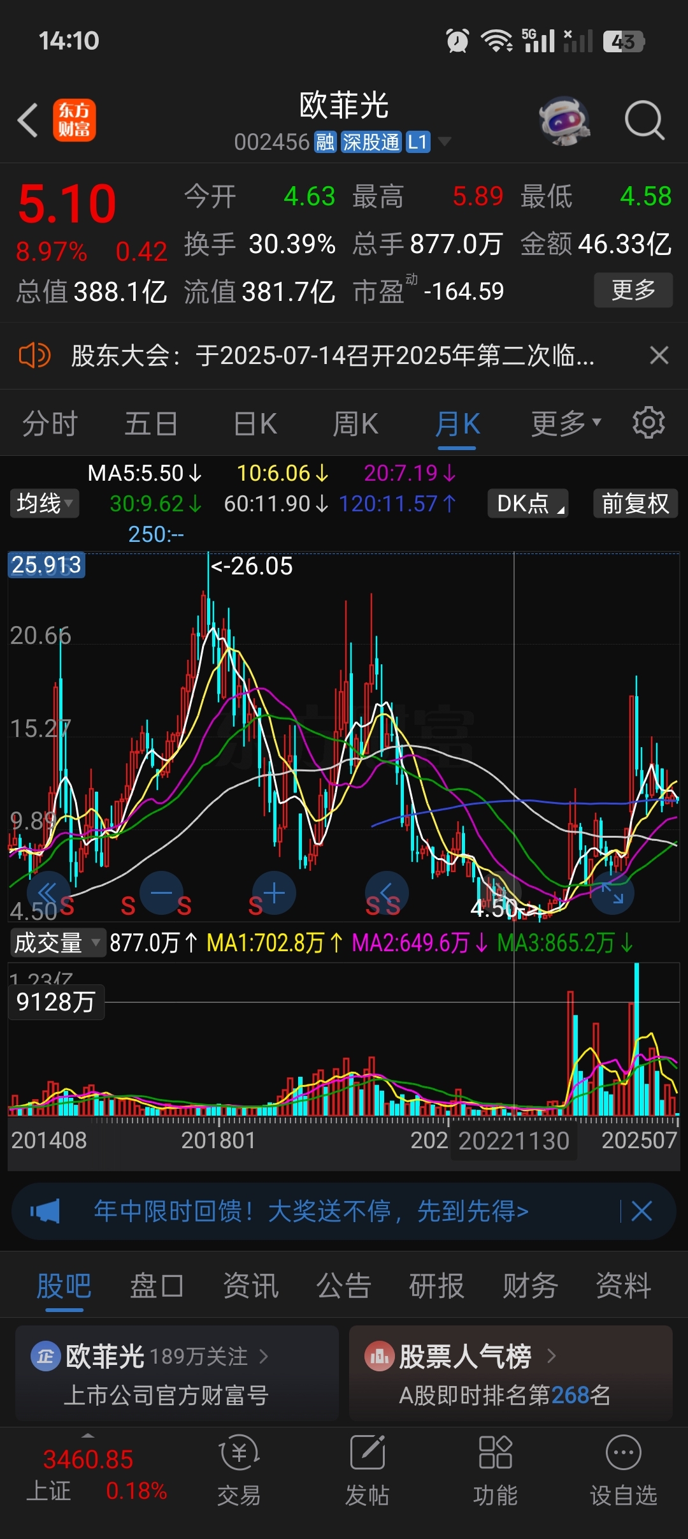Open the 东方财富 logo icon
This screenshot has width=688, height=1539.
(74, 120)
